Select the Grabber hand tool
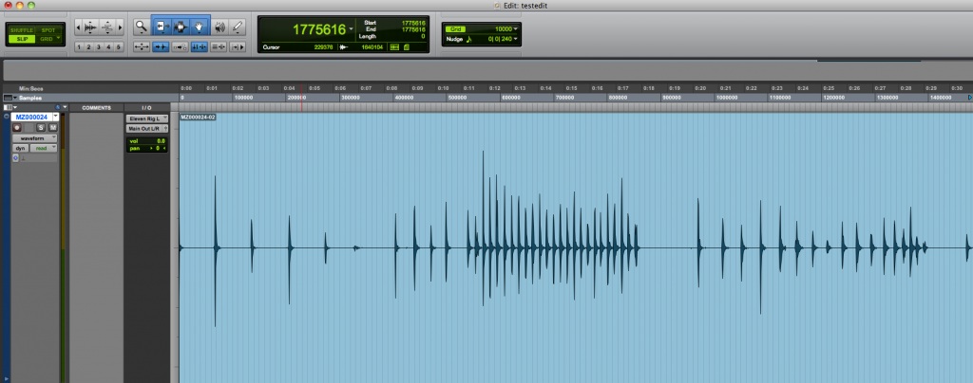This screenshot has height=383, width=973. pyautogui.click(x=200, y=27)
